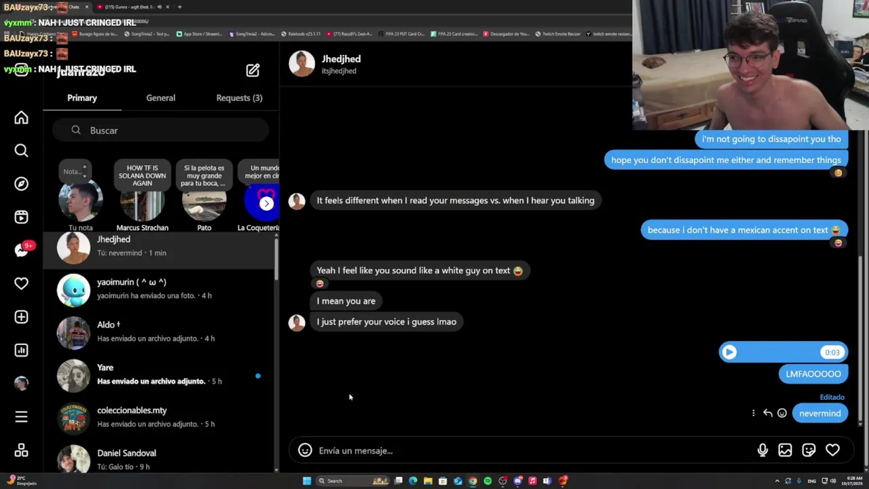Open the Tu nota thumbnail
The width and height of the screenshot is (869, 489).
(80, 201)
